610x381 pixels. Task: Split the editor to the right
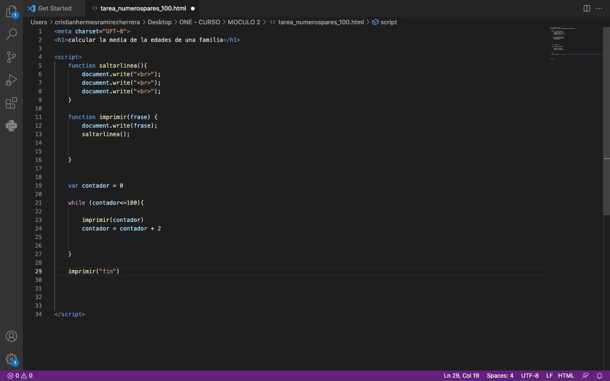tap(587, 8)
